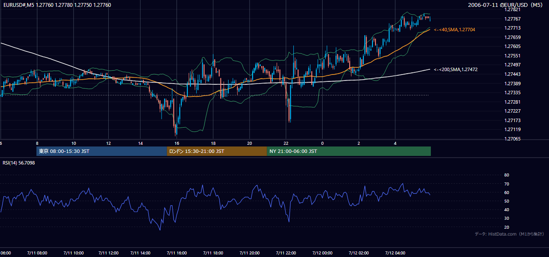Click price axis value 1.27497
Screen dimensions: 549x257
coord(512,65)
